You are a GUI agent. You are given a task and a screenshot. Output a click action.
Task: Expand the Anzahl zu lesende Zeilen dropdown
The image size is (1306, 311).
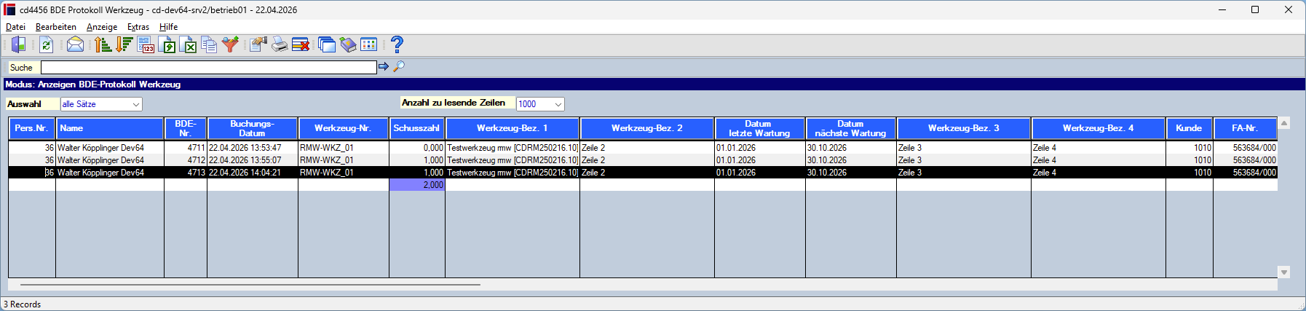click(540, 104)
